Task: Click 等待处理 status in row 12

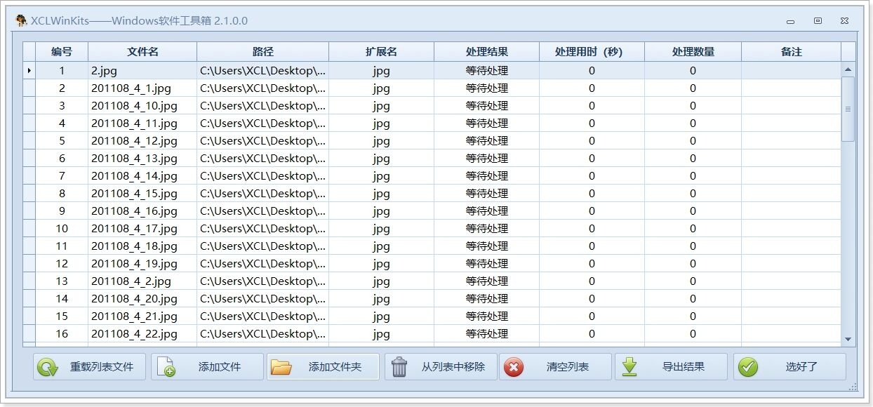Action: [x=486, y=263]
